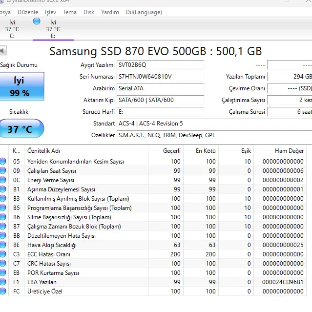312x312 pixels.
Task: Select "Kullanılmış Ayrılmış Blok Sayısı (Toplam)" row
Action: [x=153, y=199]
